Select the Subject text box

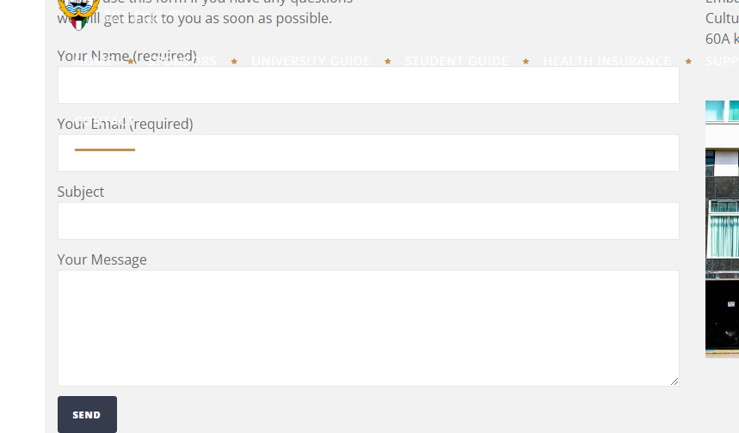[368, 221]
